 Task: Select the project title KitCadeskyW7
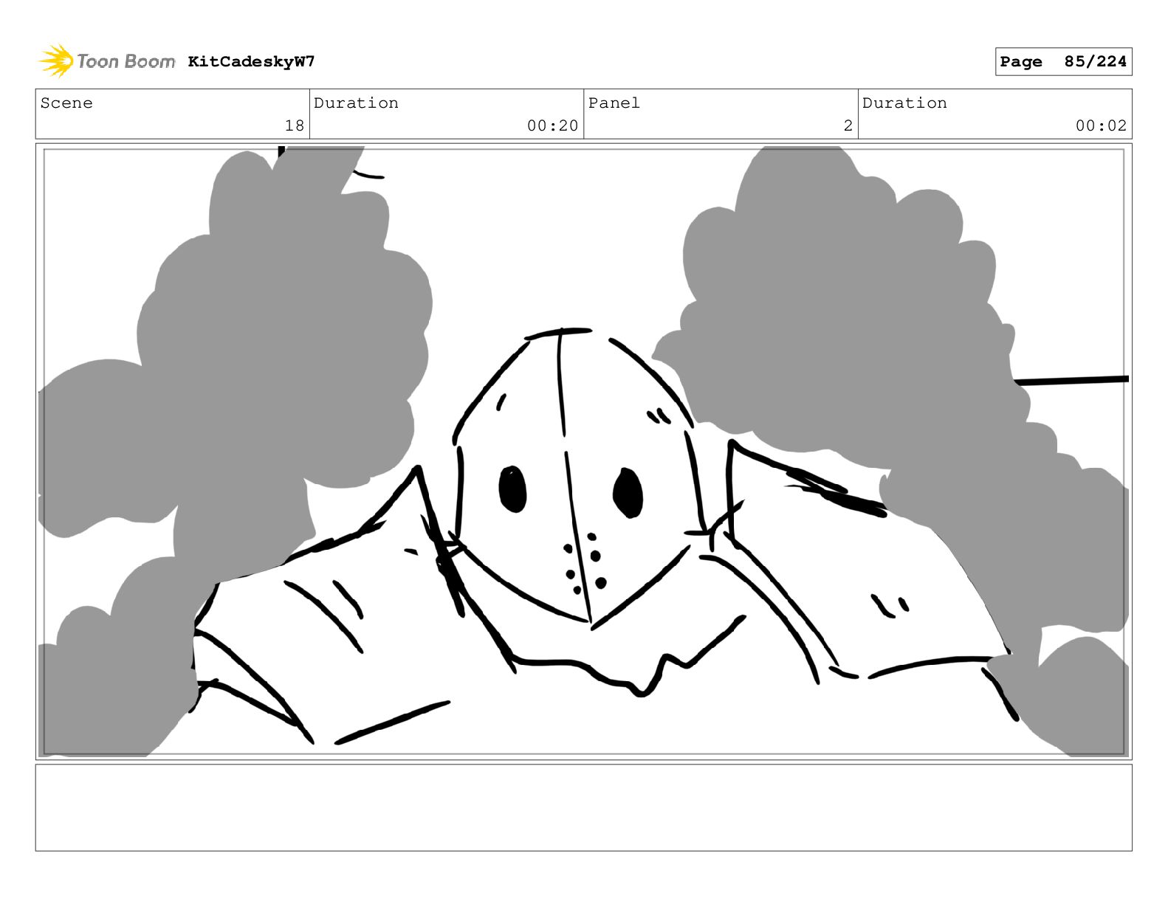pyautogui.click(x=251, y=61)
